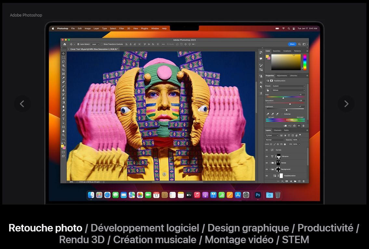Activate the Hand tool

63,131
